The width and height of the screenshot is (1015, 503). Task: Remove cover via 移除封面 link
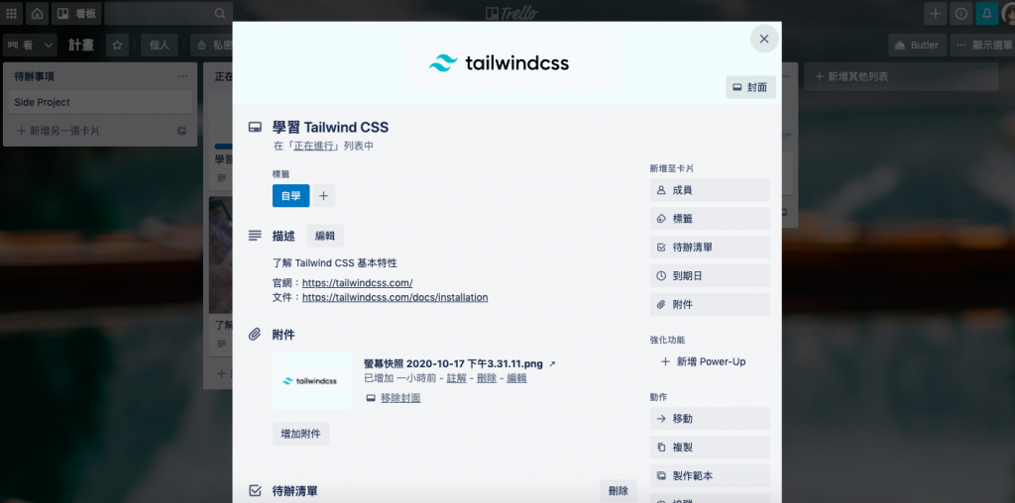point(400,398)
